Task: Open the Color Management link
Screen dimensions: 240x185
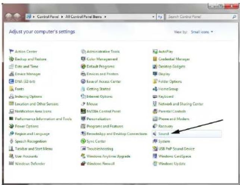Action: (102, 59)
